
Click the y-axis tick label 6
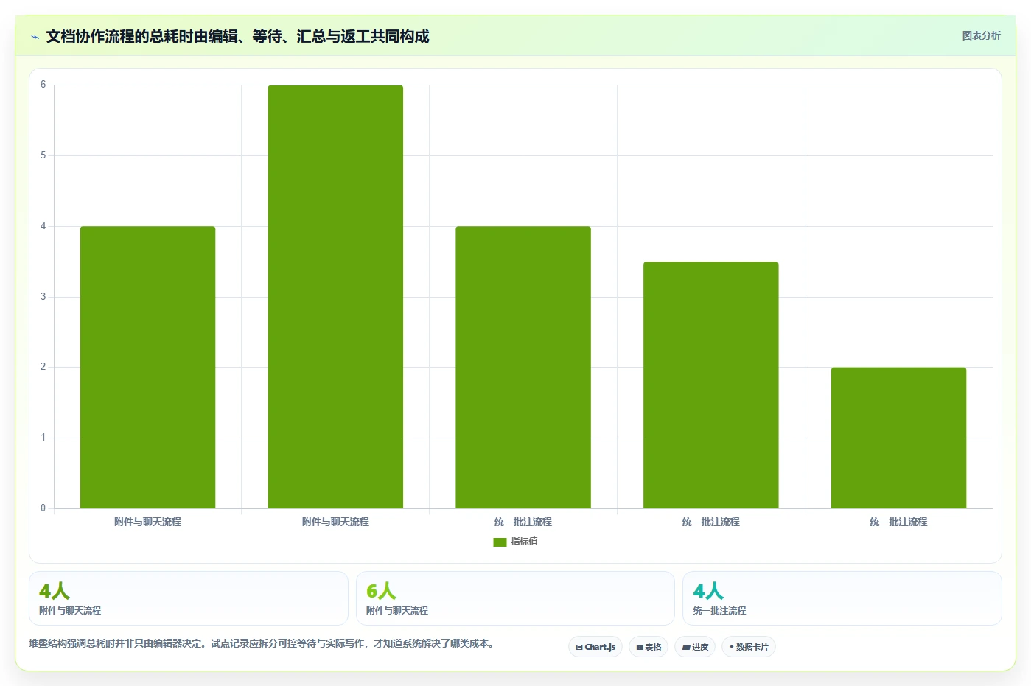point(43,85)
